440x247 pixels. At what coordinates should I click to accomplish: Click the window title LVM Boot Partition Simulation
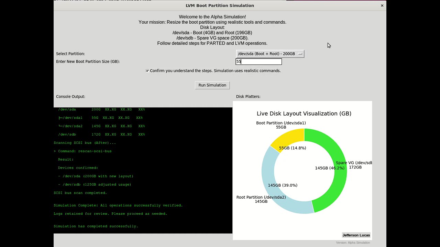click(220, 5)
